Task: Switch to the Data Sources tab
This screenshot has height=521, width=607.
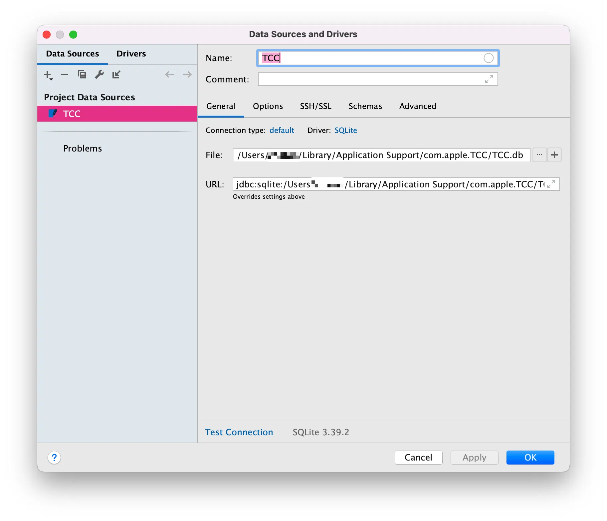Action: [x=73, y=54]
